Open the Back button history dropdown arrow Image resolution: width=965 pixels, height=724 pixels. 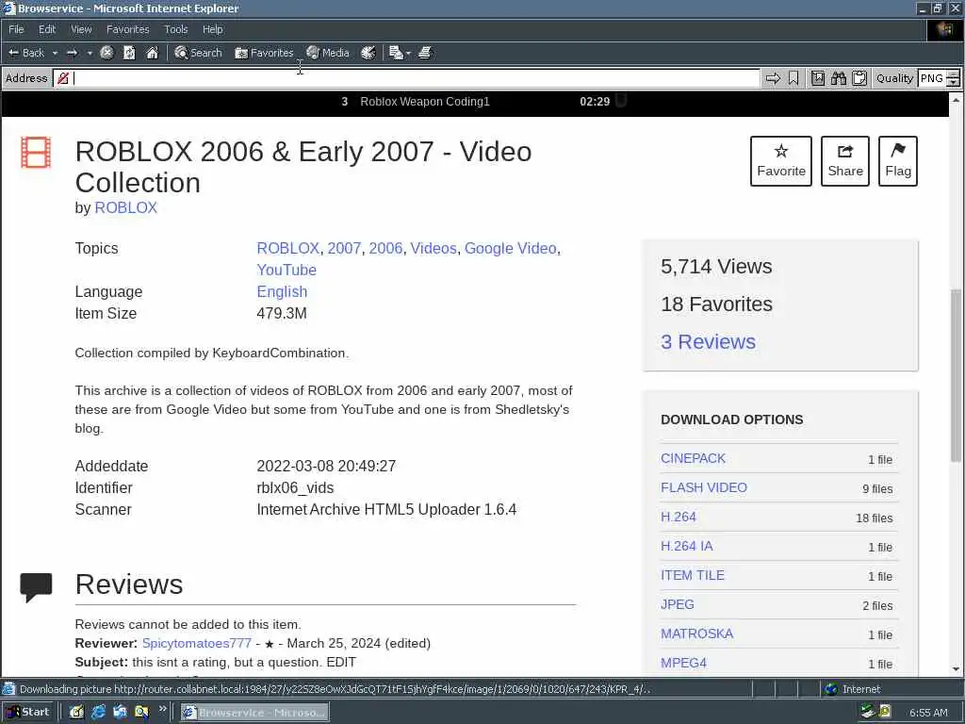55,53
